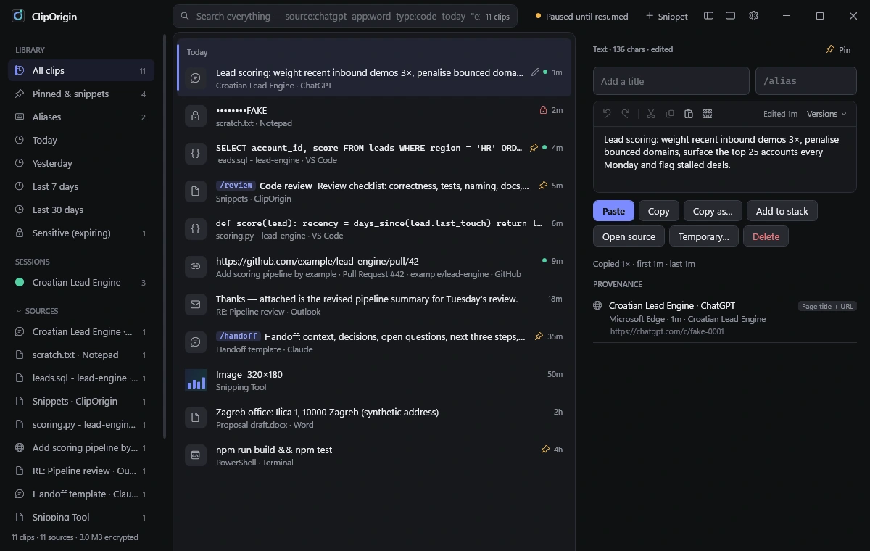Click the pin icon on the SELECT account_id clip
The height and width of the screenshot is (551, 870).
pos(534,148)
